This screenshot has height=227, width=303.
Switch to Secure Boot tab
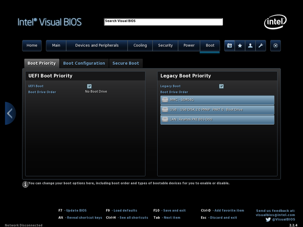pos(126,63)
